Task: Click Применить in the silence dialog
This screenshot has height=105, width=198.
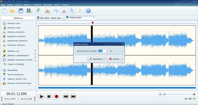Action: pyautogui.click(x=96, y=59)
